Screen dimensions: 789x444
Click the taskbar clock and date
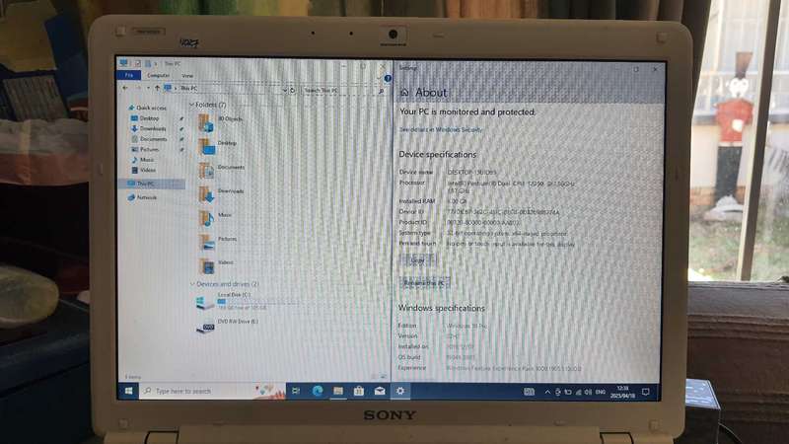point(623,392)
